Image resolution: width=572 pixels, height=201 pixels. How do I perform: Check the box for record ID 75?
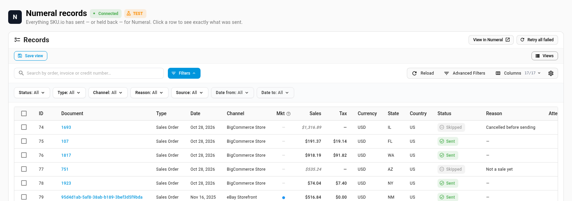[x=24, y=141]
